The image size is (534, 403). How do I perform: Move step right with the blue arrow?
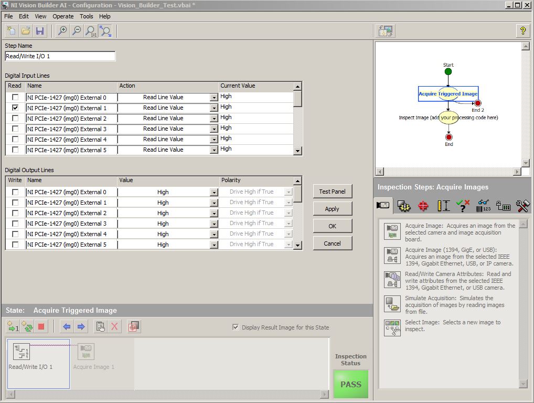point(81,327)
